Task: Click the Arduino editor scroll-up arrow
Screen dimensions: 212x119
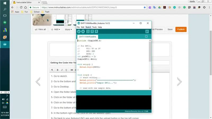Action: tap(150, 40)
